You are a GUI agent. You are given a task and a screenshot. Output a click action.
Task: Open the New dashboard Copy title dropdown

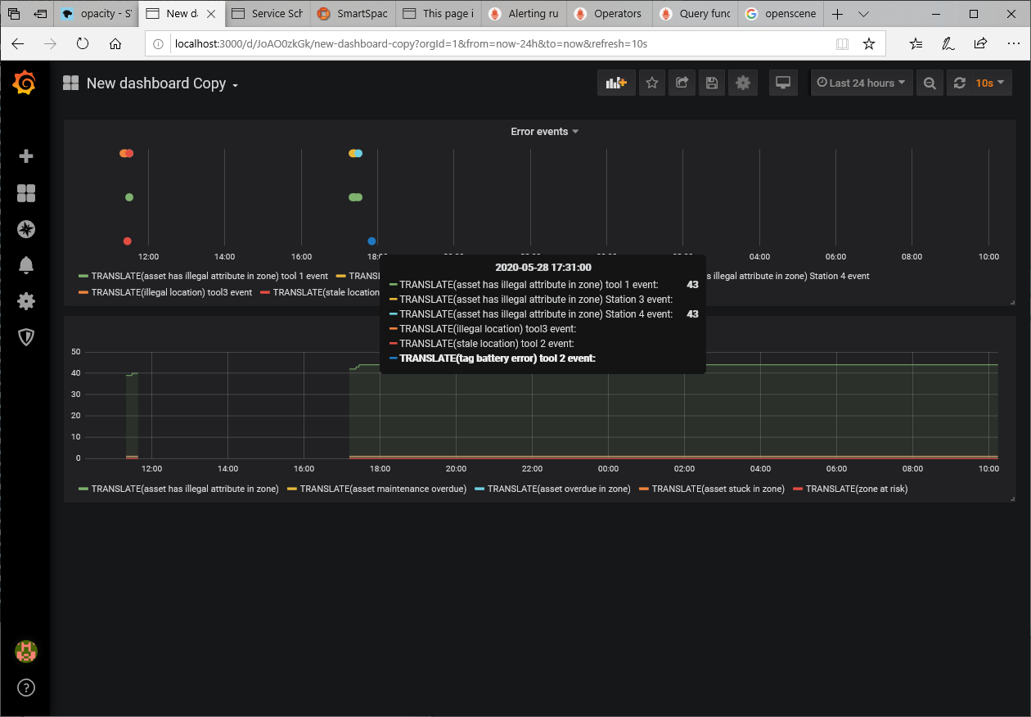tap(162, 83)
